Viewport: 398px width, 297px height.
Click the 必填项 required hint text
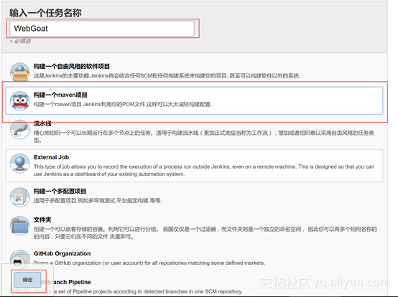[20, 41]
